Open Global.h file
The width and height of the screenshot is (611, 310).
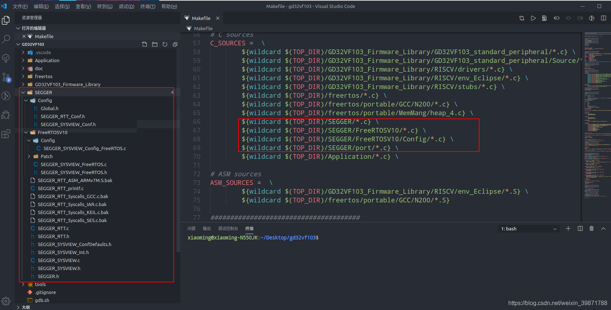[x=50, y=108]
